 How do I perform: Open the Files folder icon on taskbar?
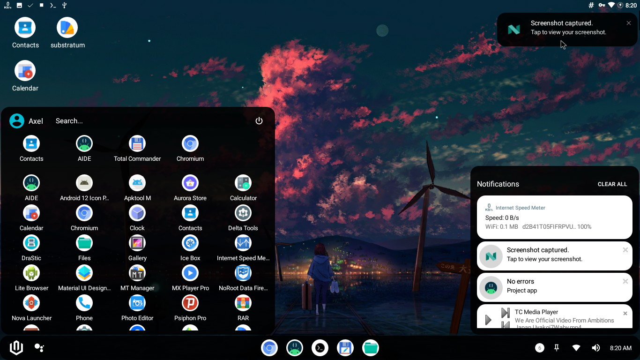tap(371, 348)
